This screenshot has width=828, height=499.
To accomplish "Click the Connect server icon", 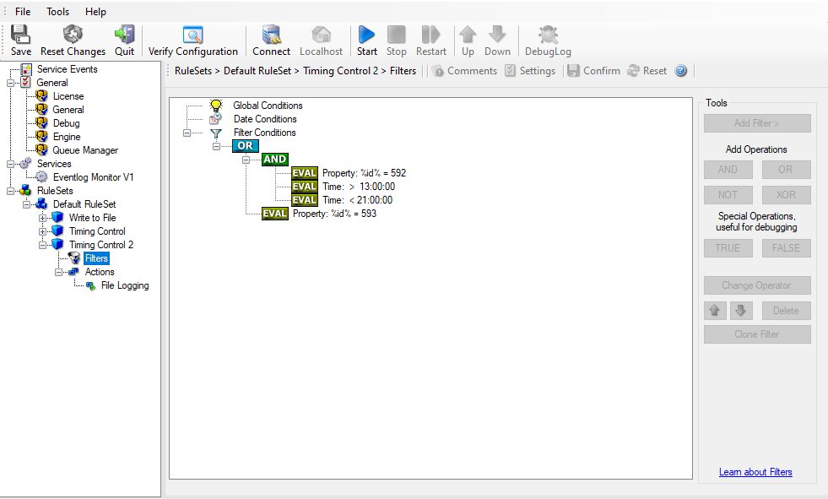I will [x=271, y=35].
